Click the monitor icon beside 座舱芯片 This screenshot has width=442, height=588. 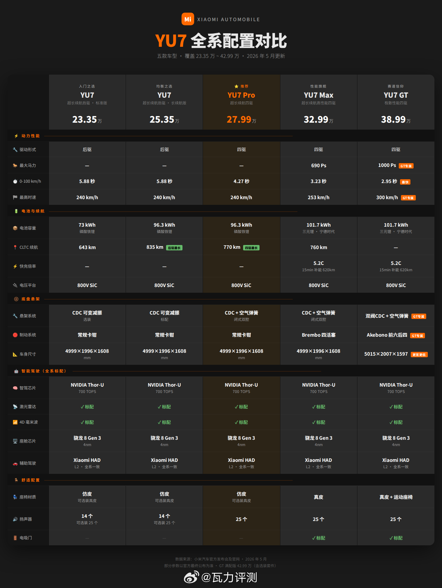[x=15, y=441]
